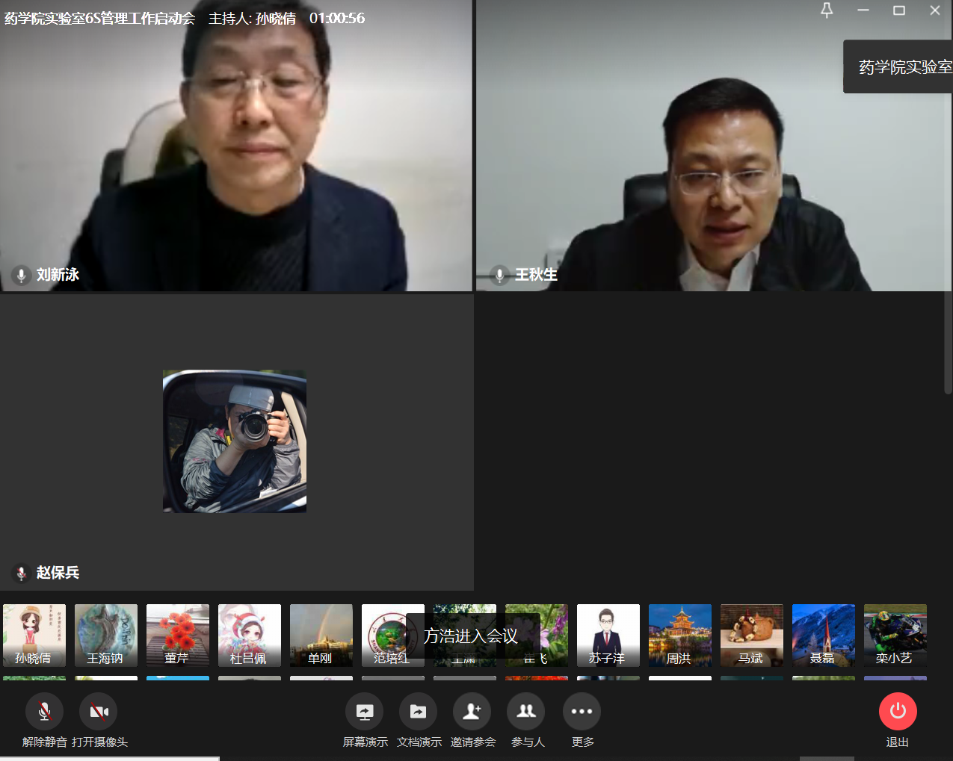Screen dimensions: 953x761
Task: Turn on camera with 打开摄像头
Action: click(99, 712)
